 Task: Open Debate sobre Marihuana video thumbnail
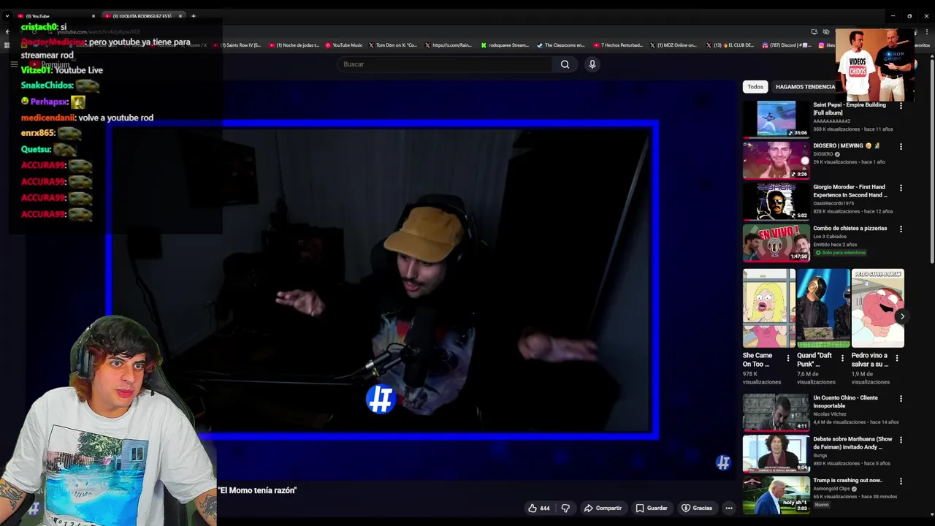pyautogui.click(x=776, y=454)
